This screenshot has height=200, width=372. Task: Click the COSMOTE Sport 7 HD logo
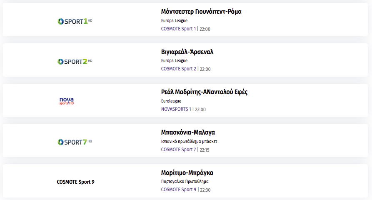pyautogui.click(x=75, y=142)
